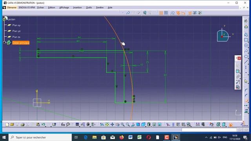The image size is (251, 141).
Task: Undo the last action
Action: click(x=43, y=125)
